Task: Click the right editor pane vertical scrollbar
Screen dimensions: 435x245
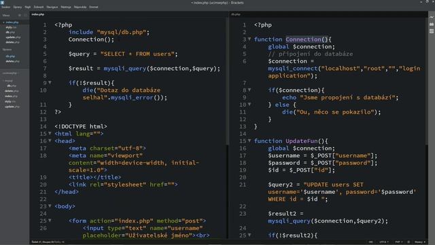Action: click(426, 80)
